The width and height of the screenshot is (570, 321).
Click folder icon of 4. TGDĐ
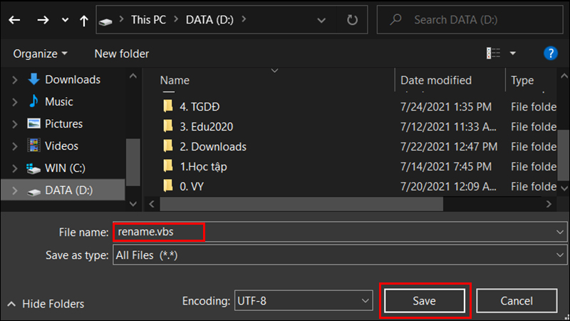coord(167,106)
